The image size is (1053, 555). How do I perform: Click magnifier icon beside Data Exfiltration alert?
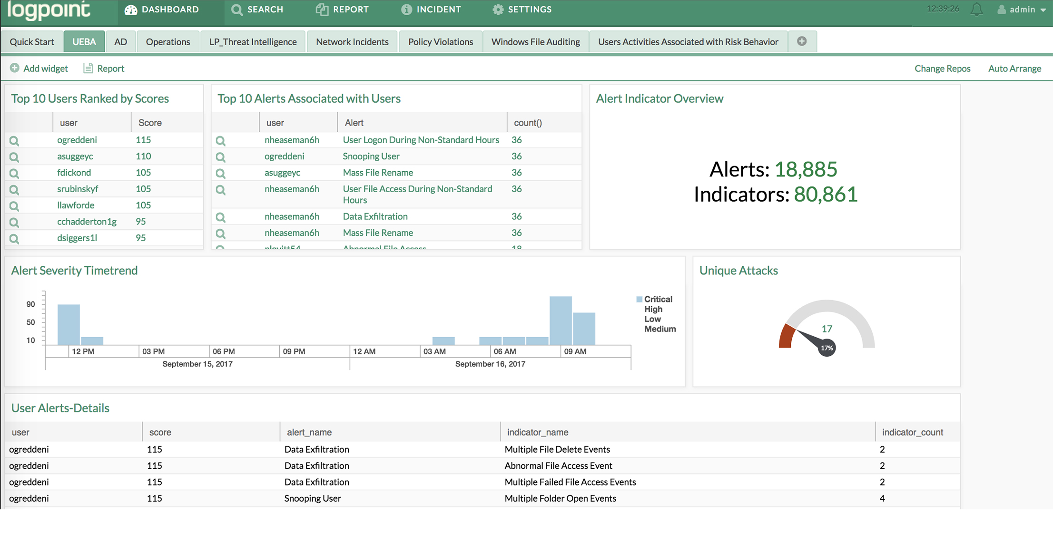[x=220, y=217]
